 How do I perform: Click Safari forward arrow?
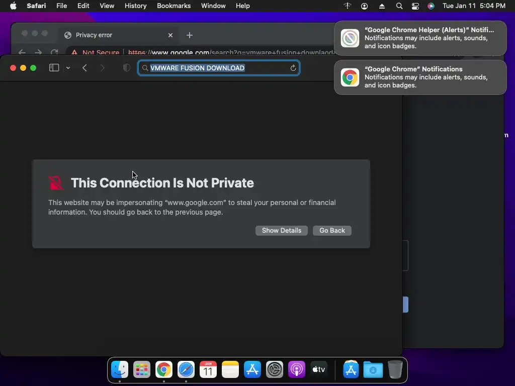click(102, 68)
